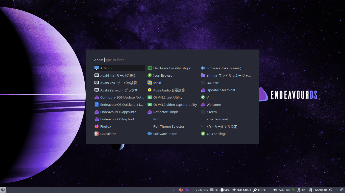Launch Reflector Simple
345x193 pixels.
pos(173,112)
